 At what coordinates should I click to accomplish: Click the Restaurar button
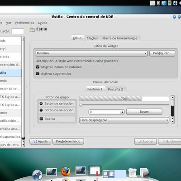pos(170,142)
